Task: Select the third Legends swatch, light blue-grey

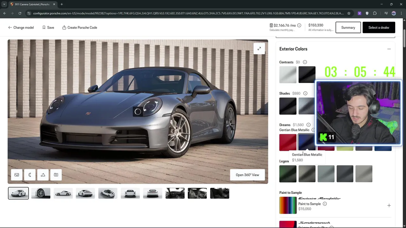Action: (326, 174)
